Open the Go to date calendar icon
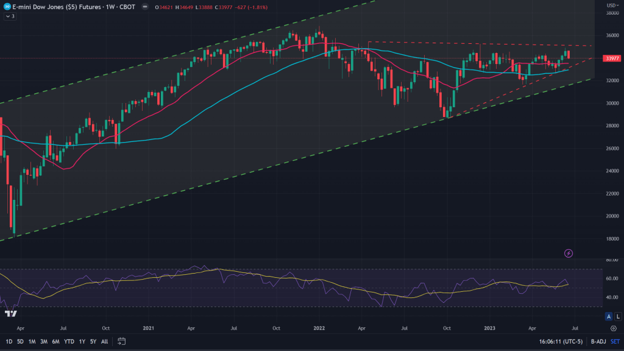 point(122,341)
